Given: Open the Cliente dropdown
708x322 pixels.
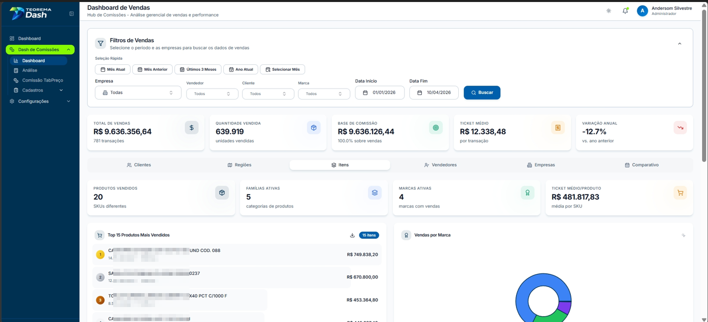Looking at the screenshot, I should click(x=268, y=94).
